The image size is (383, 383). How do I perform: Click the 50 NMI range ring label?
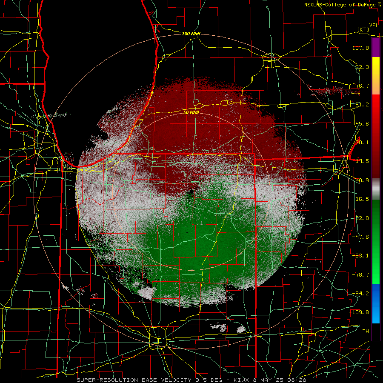(x=191, y=112)
